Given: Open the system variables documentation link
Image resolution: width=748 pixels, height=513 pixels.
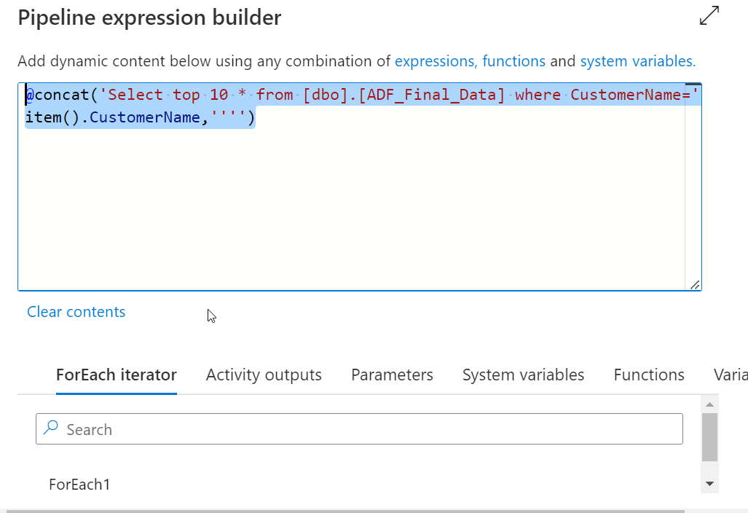Looking at the screenshot, I should pyautogui.click(x=638, y=61).
